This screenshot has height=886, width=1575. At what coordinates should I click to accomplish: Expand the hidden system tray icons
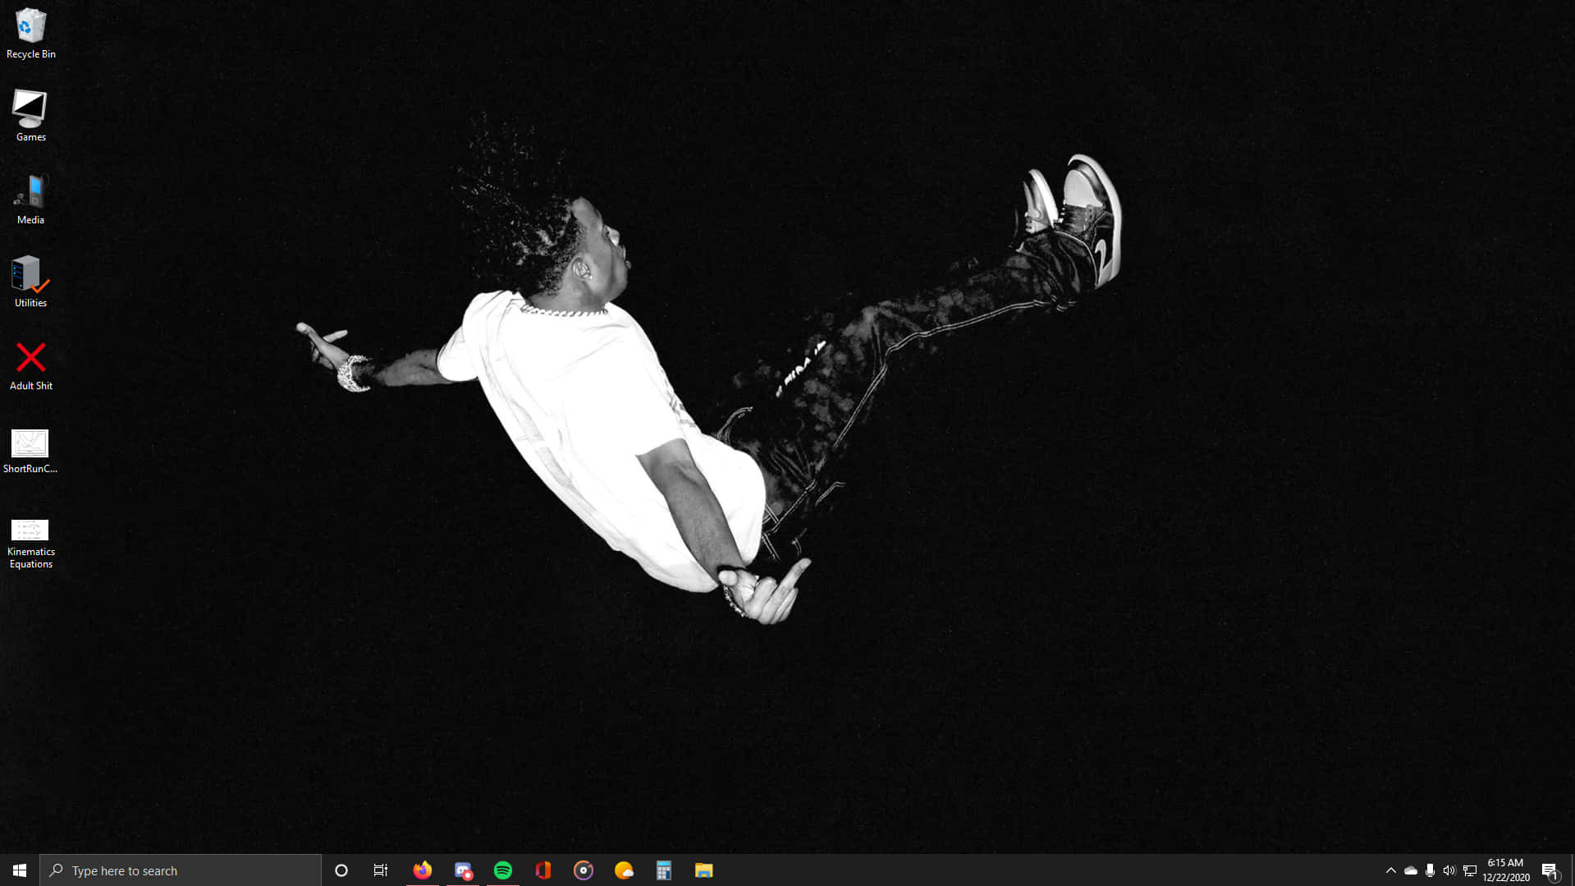click(x=1390, y=870)
